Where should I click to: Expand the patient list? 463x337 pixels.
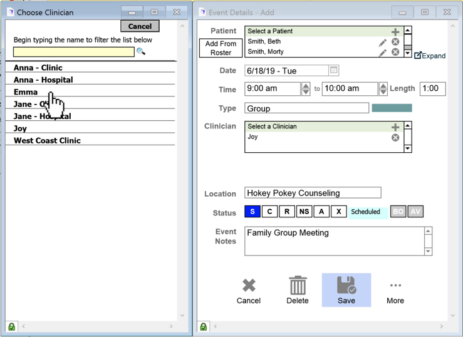pos(430,56)
